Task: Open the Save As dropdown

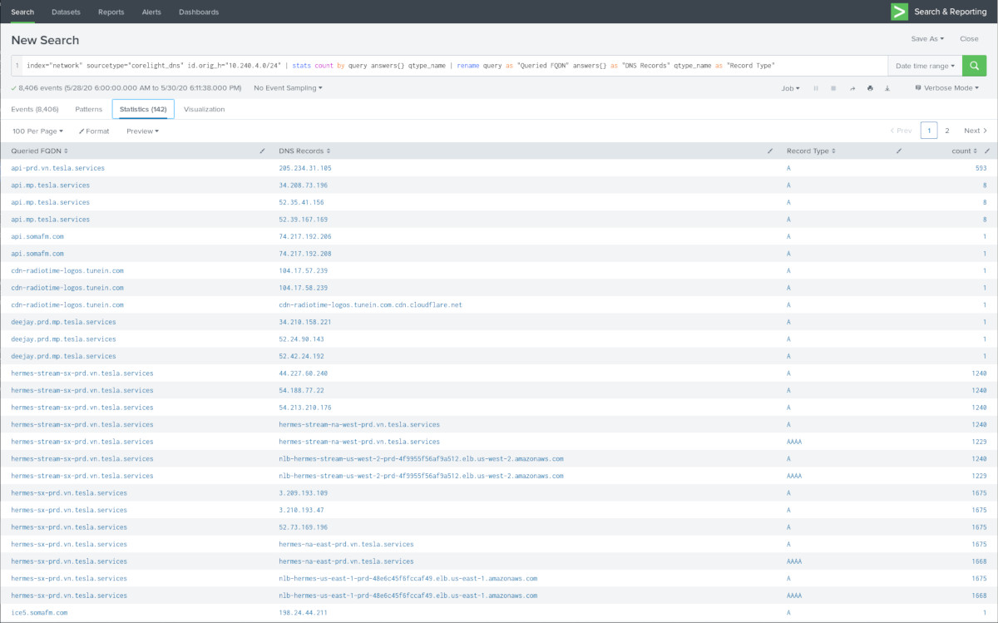Action: coord(927,39)
